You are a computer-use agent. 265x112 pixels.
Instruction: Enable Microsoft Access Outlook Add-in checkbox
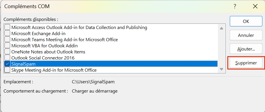(7, 27)
